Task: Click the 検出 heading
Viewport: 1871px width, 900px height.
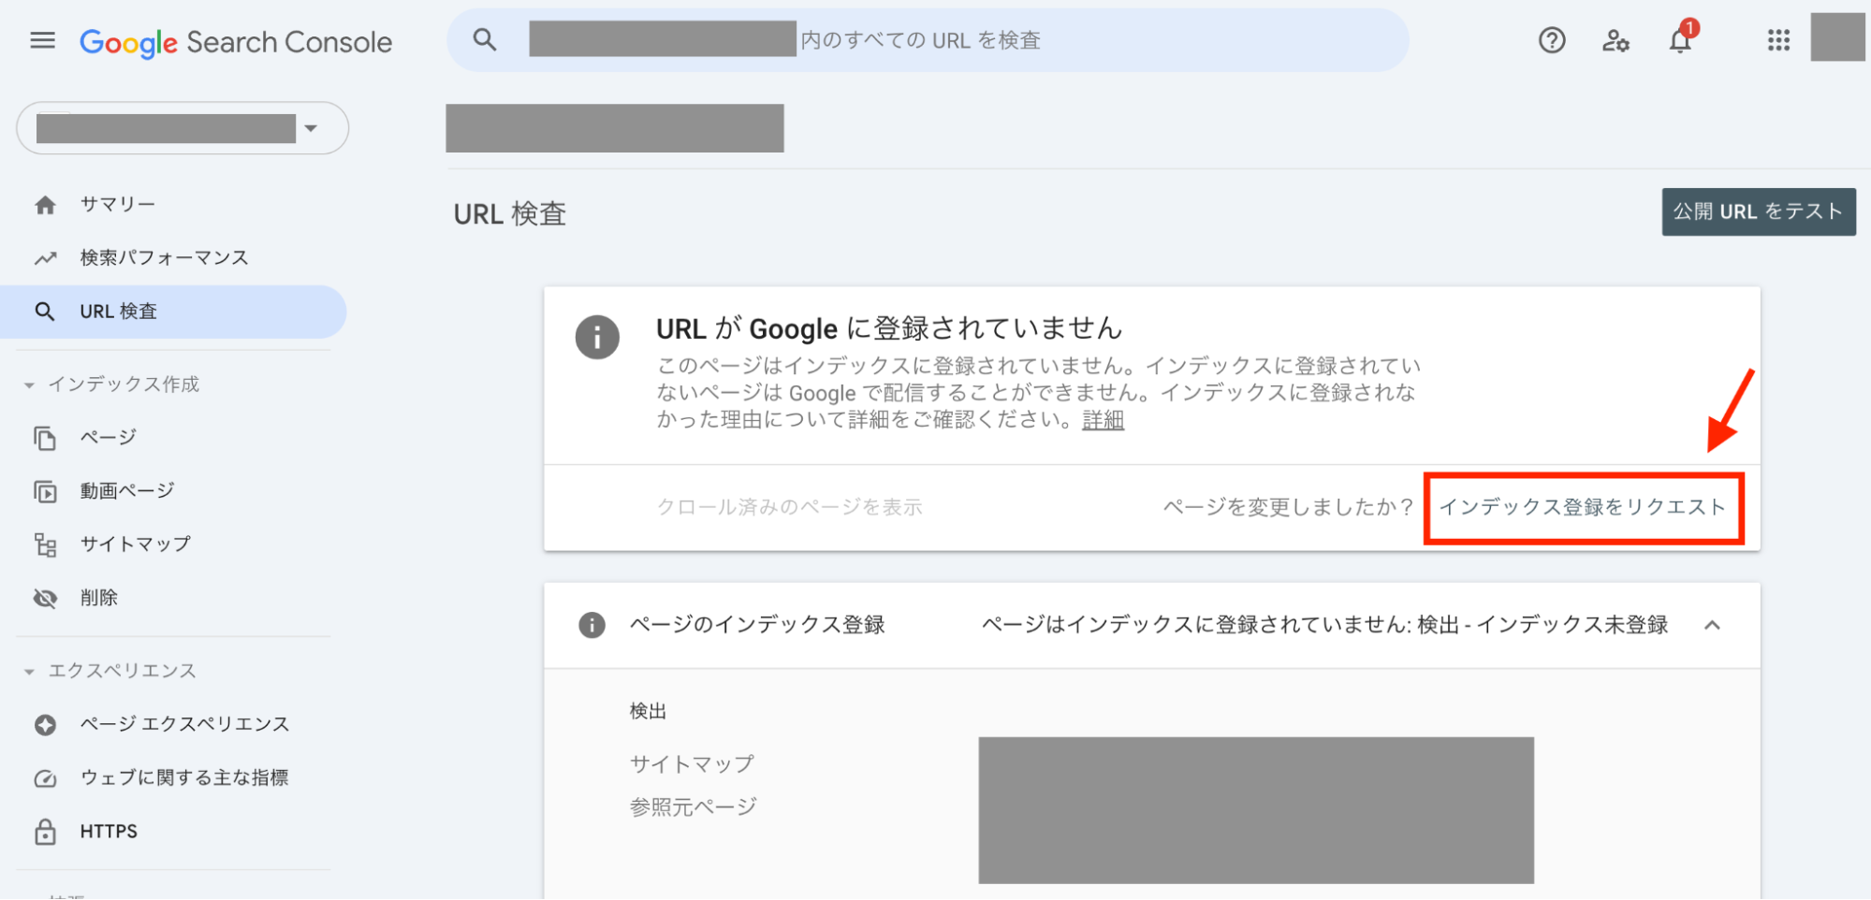Action: click(648, 711)
